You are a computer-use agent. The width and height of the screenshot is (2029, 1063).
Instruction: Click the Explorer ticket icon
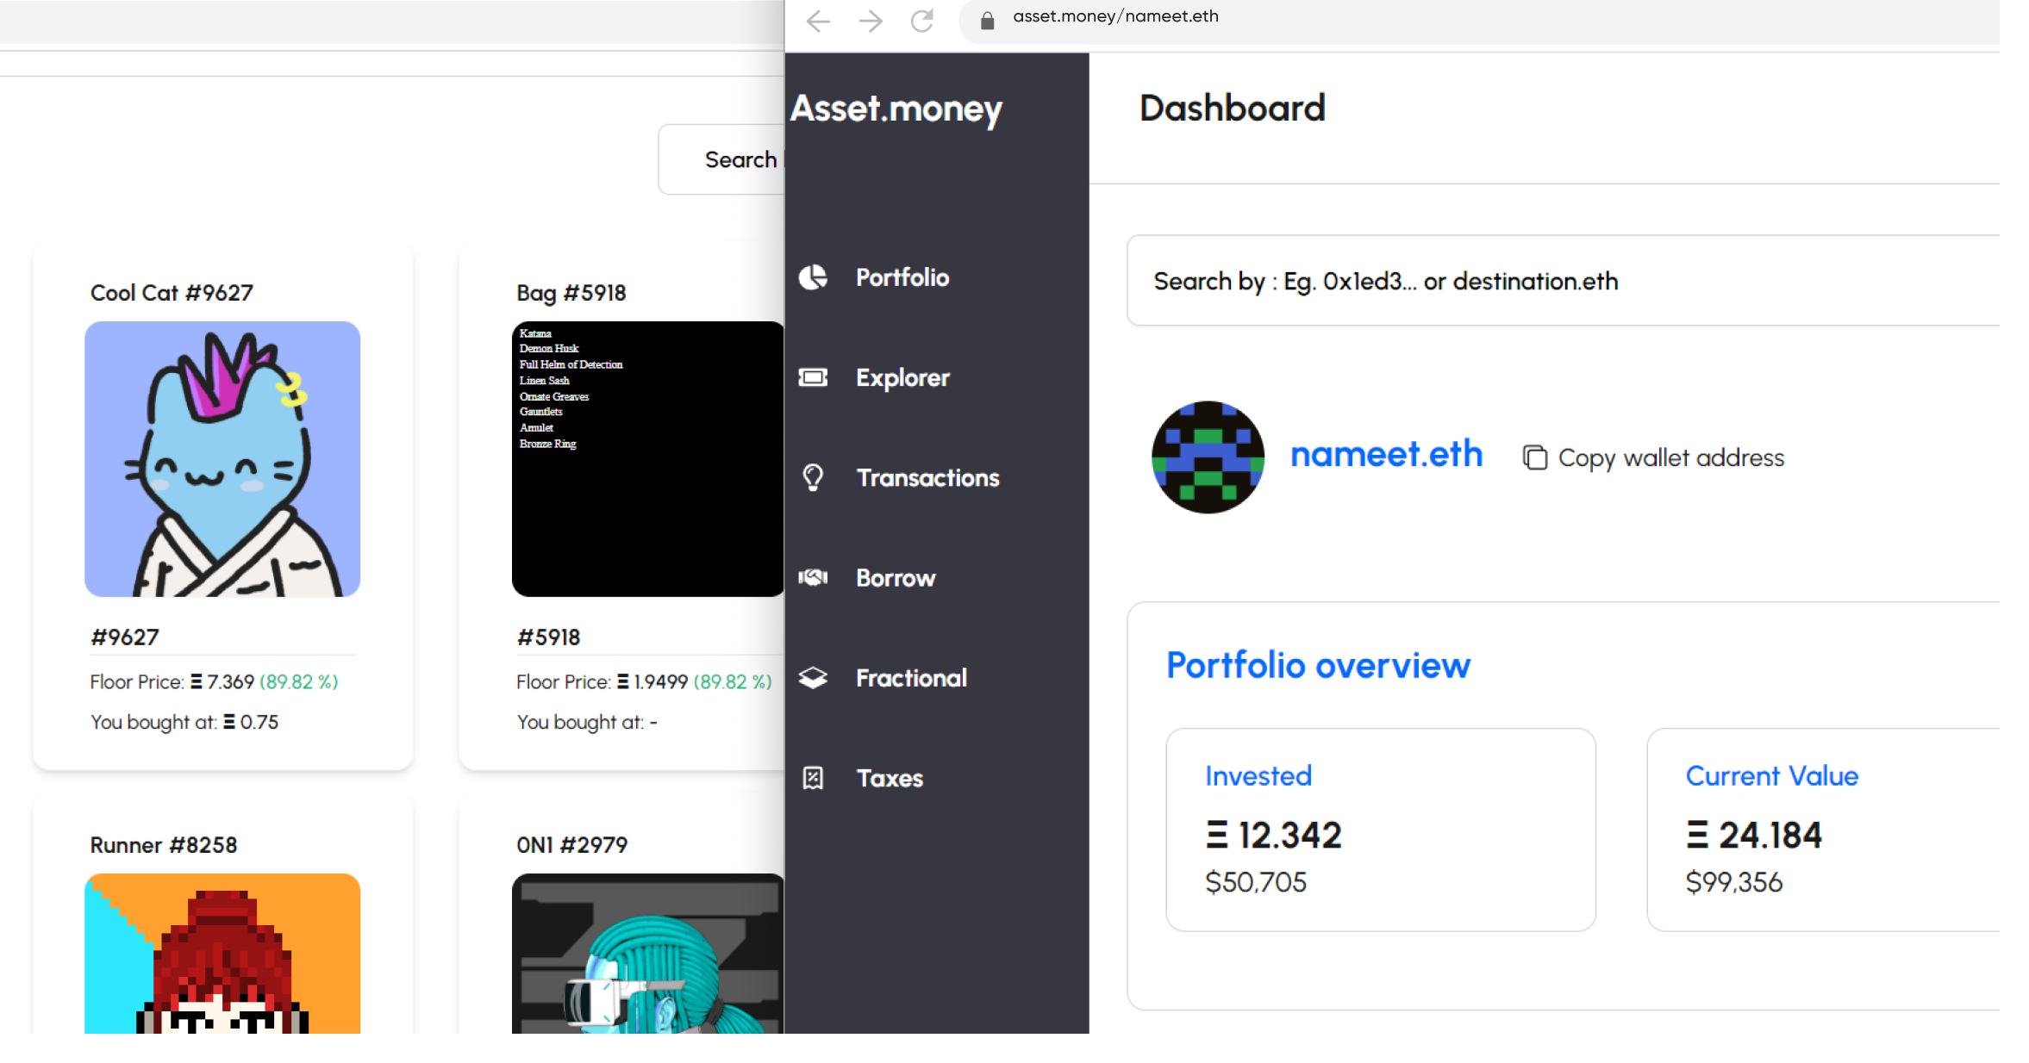(813, 377)
